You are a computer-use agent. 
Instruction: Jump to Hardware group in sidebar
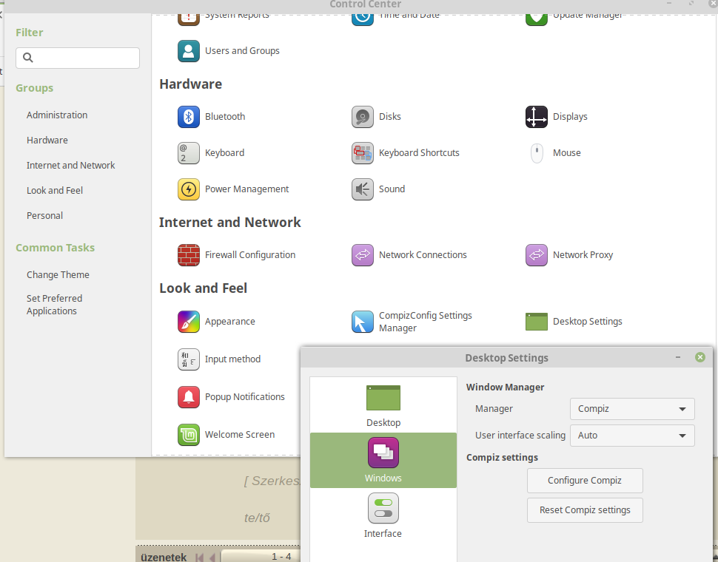[47, 140]
